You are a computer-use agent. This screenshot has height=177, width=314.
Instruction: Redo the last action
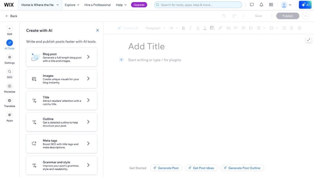tap(234, 16)
